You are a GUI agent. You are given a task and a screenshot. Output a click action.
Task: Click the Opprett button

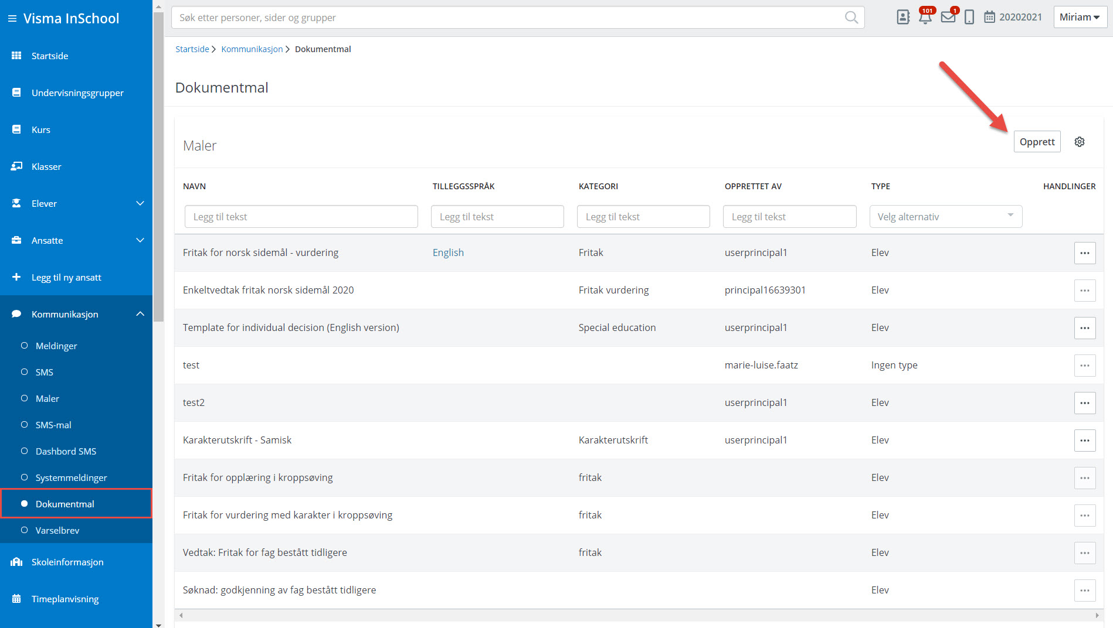pos(1037,142)
